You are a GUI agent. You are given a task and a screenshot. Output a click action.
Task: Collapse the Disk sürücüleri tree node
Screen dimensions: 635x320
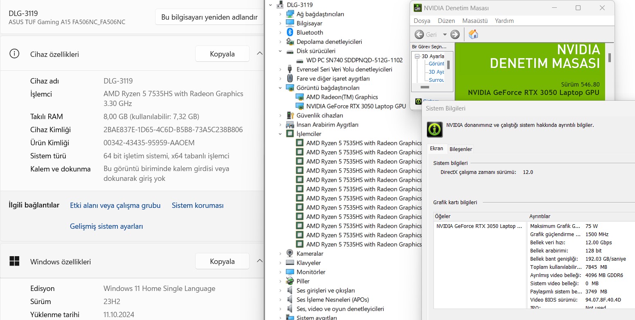280,51
